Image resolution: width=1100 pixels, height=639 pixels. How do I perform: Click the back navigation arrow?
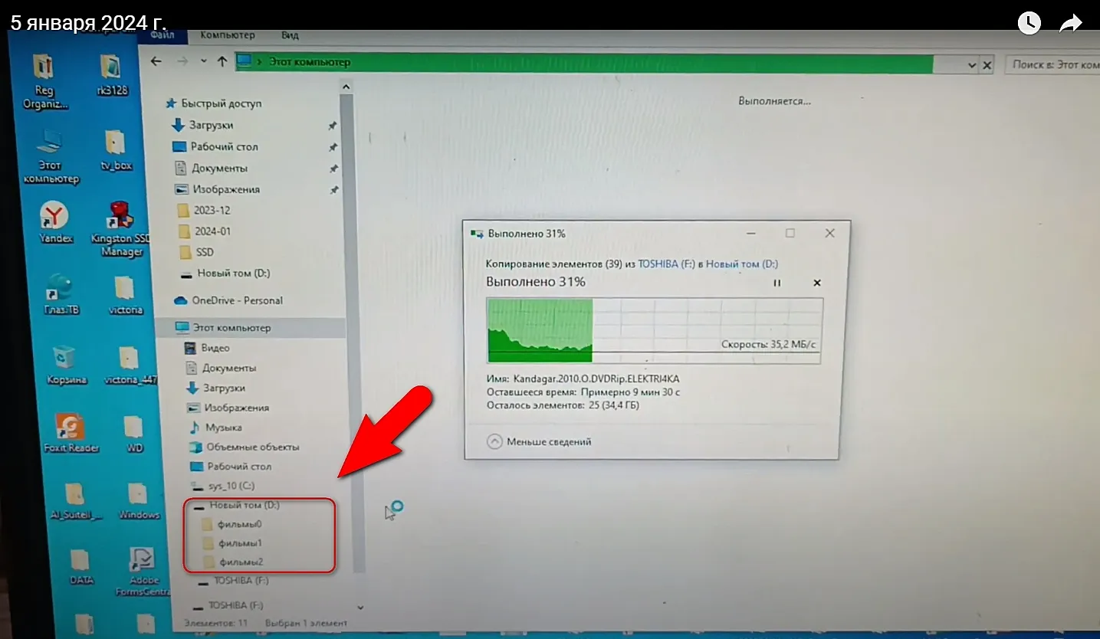[x=157, y=62]
